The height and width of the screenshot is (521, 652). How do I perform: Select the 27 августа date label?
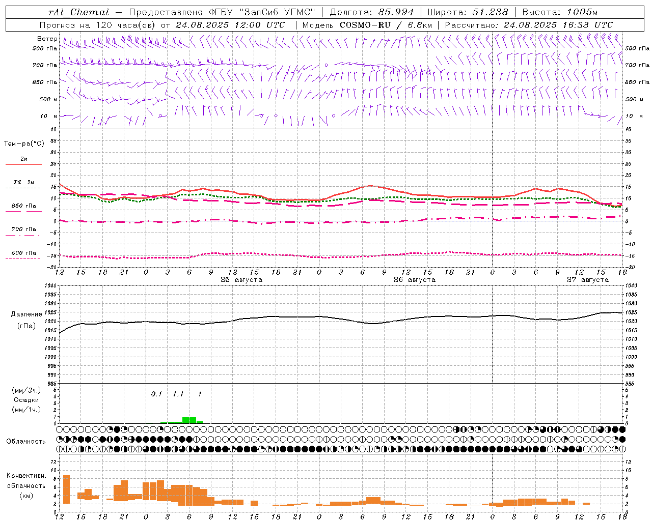[x=588, y=280]
